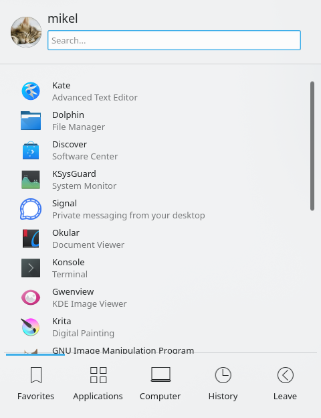Screen dimensions: 321x418
Task: Click the "File Manager" description
Action: pos(78,127)
